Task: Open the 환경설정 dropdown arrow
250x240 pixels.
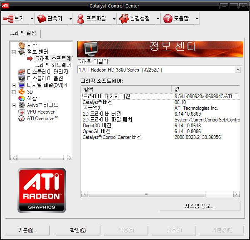Action: tap(158, 19)
